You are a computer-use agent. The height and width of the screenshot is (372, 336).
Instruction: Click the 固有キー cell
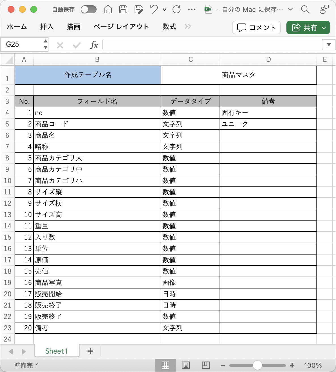[268, 113]
